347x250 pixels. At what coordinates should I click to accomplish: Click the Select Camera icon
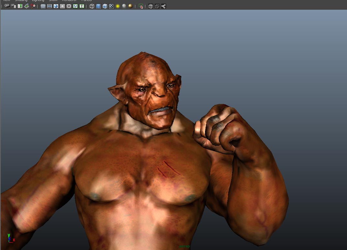tap(7, 6)
